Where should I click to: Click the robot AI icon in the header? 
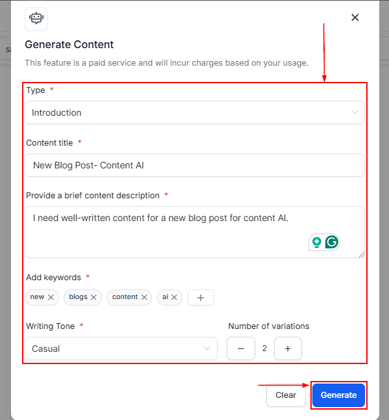coord(36,18)
